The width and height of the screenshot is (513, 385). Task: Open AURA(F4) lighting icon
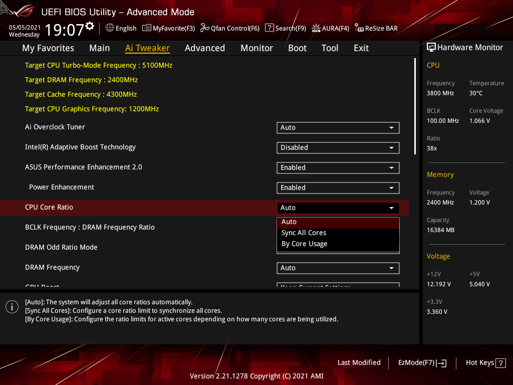tap(316, 28)
